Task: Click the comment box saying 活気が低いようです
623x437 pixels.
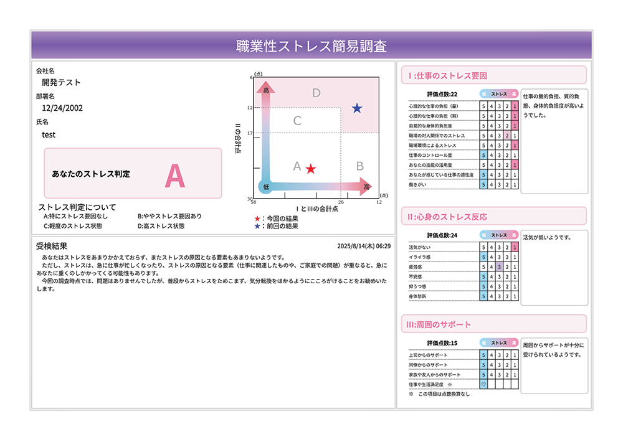Action: point(554,268)
